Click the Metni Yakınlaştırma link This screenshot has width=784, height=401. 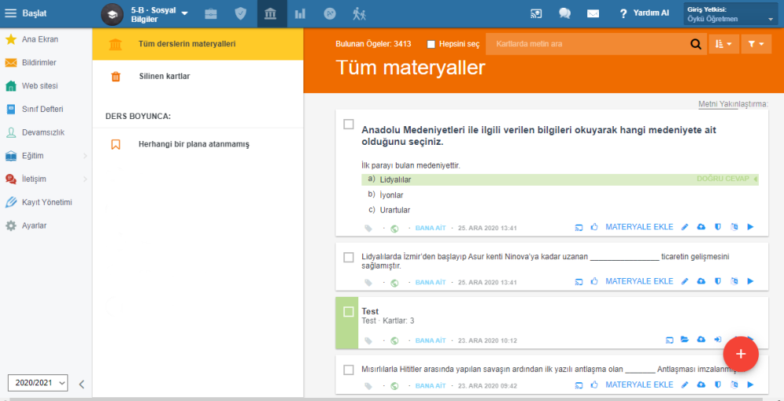click(733, 104)
